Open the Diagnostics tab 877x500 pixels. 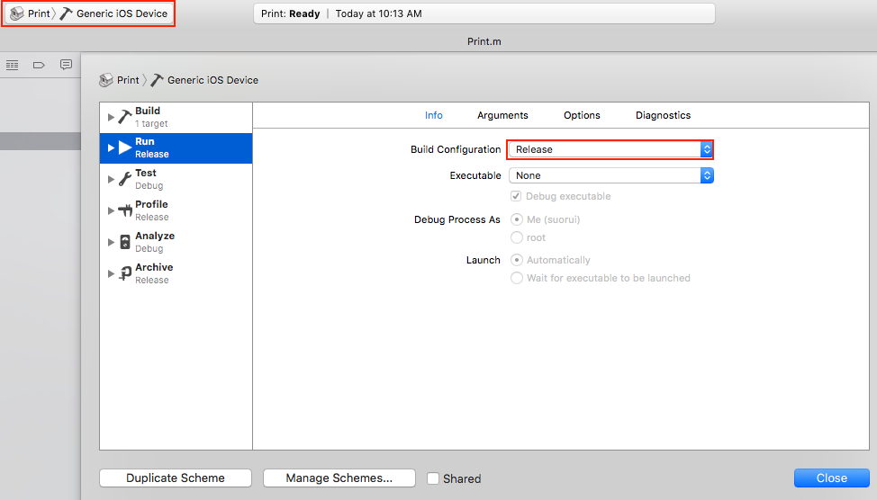pos(663,115)
